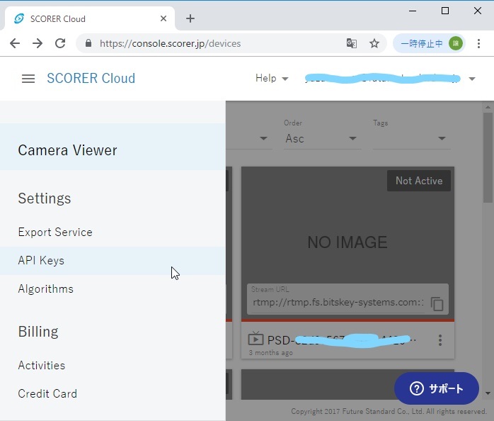Click the '3 months ago' timestamp
Viewport: 494px width, 421px height.
coord(270,352)
